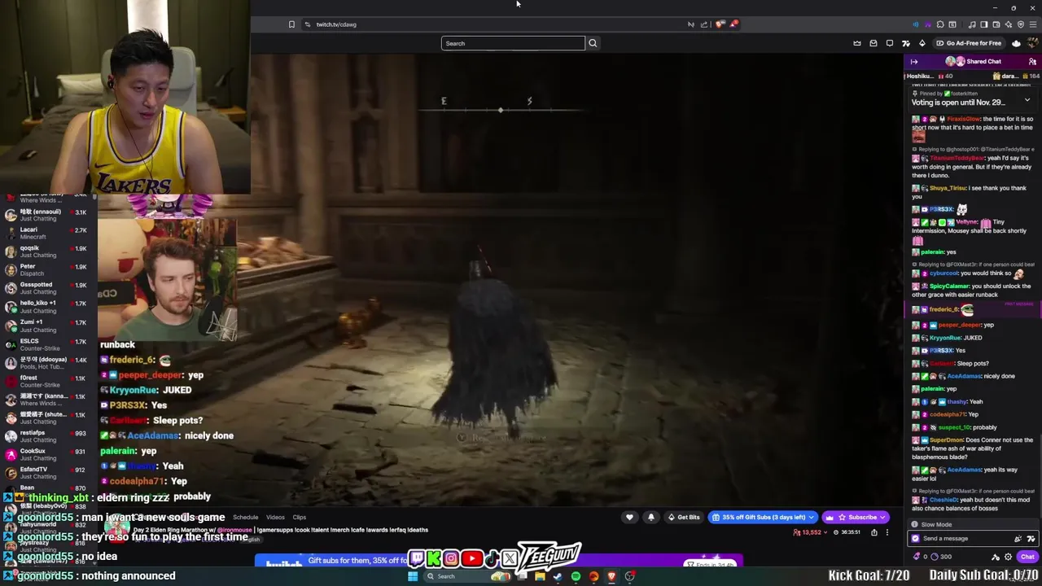Open the browser wallet icon
Screen dimensions: 1042x586
coord(996,24)
